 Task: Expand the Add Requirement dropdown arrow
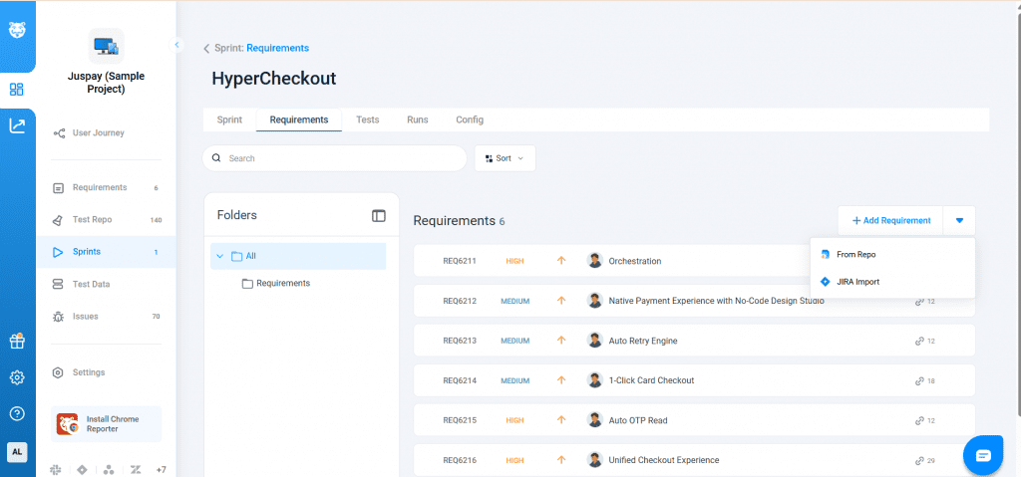[x=959, y=221]
